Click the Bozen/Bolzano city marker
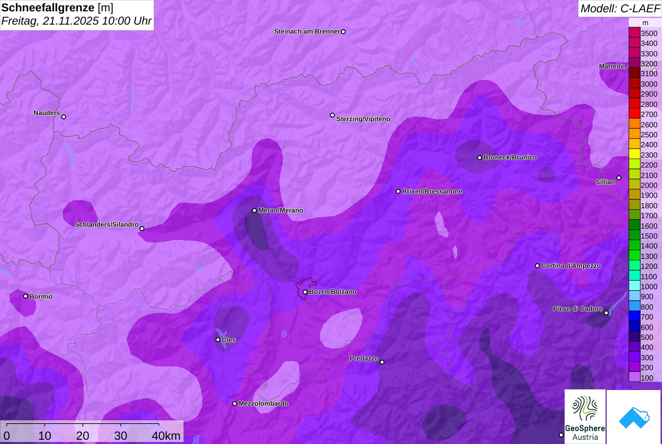Viewport: 662px width, 444px height. (305, 292)
